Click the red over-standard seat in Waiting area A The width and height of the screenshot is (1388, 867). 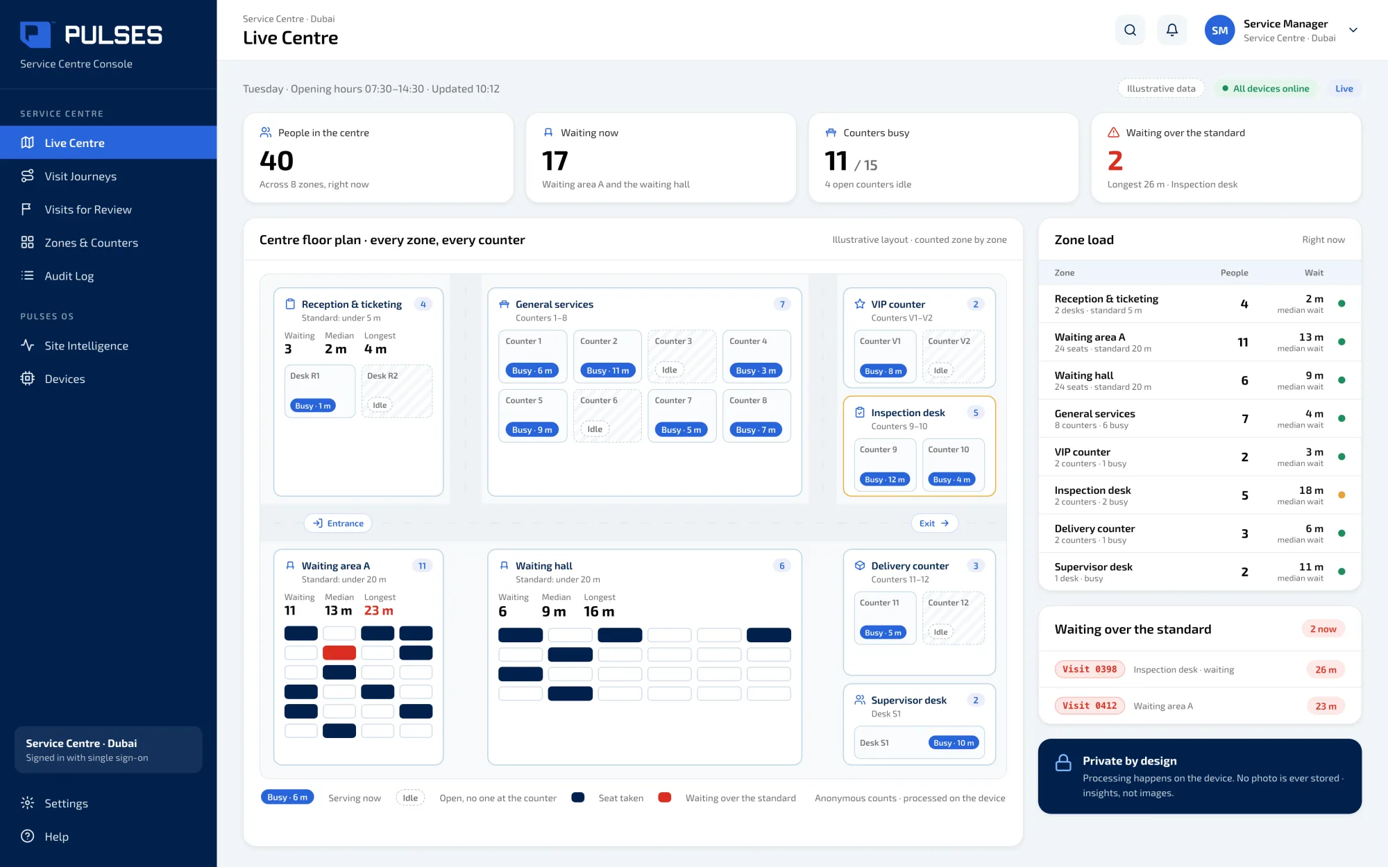(x=339, y=653)
